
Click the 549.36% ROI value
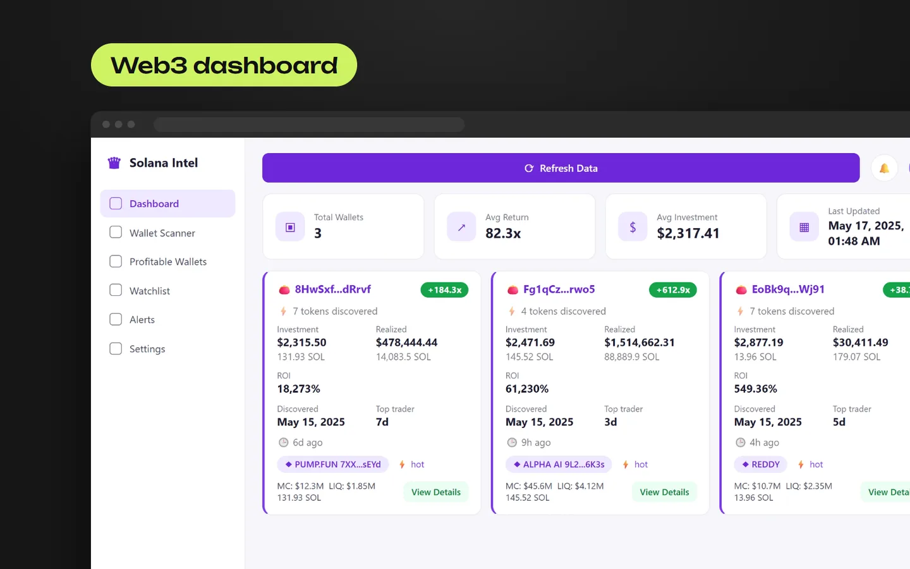755,389
